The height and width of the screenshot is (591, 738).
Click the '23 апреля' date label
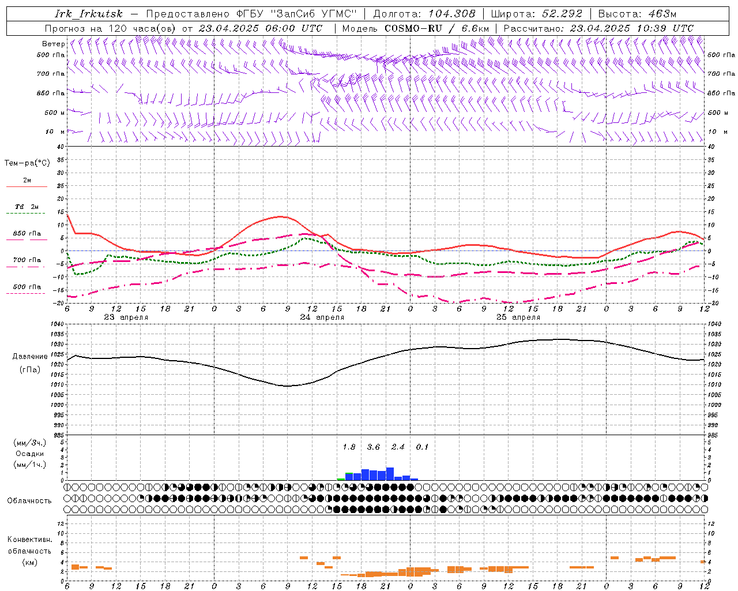pos(126,317)
